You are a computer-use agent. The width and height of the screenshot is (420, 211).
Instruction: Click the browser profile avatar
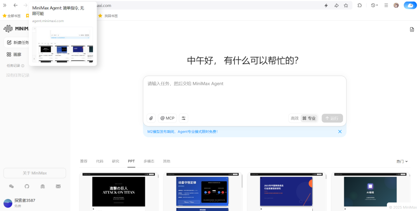pos(396,5)
